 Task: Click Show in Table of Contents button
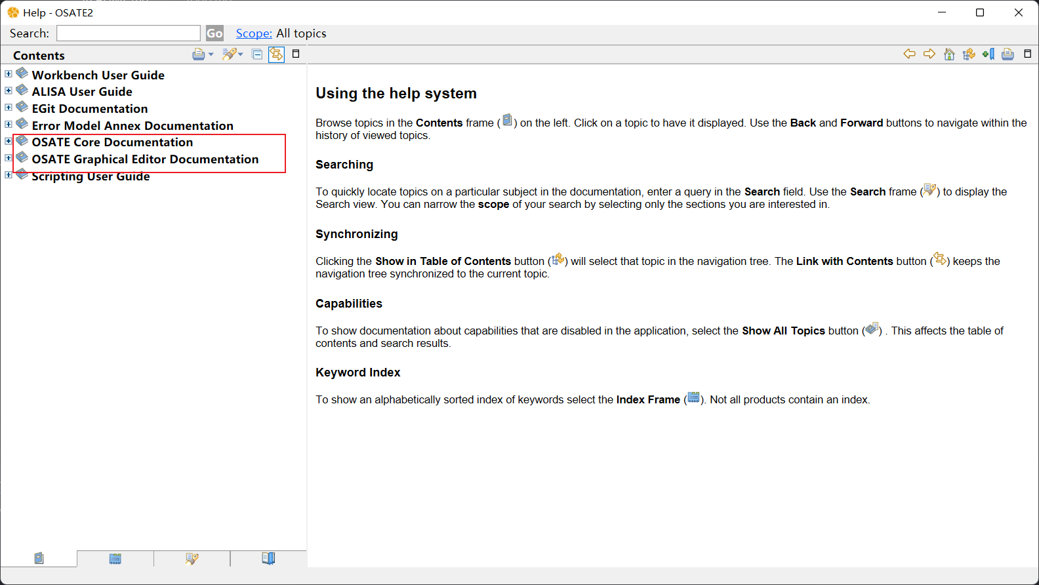969,54
